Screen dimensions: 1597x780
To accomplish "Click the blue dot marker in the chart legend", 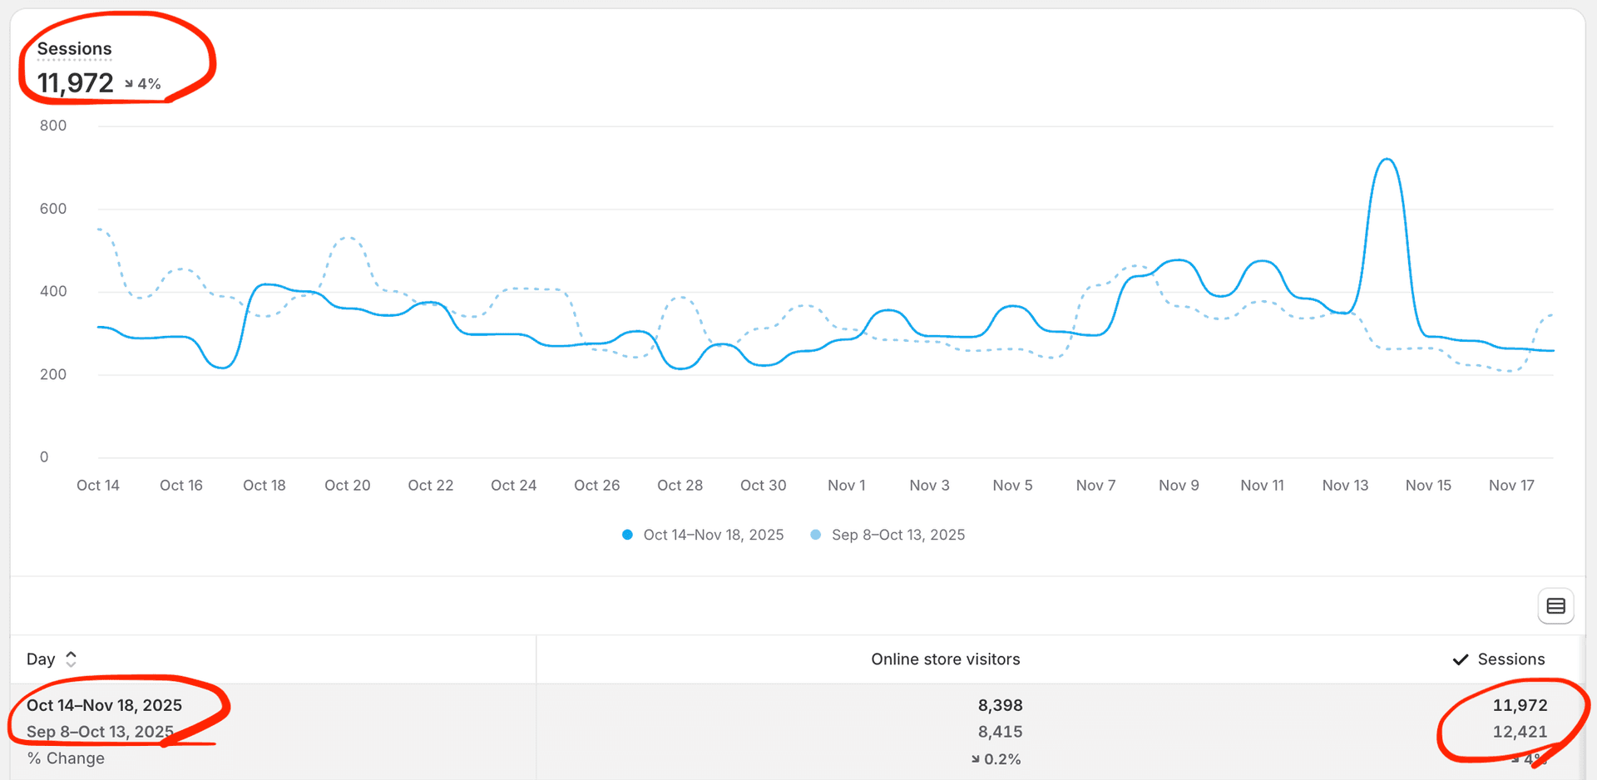I will point(627,535).
